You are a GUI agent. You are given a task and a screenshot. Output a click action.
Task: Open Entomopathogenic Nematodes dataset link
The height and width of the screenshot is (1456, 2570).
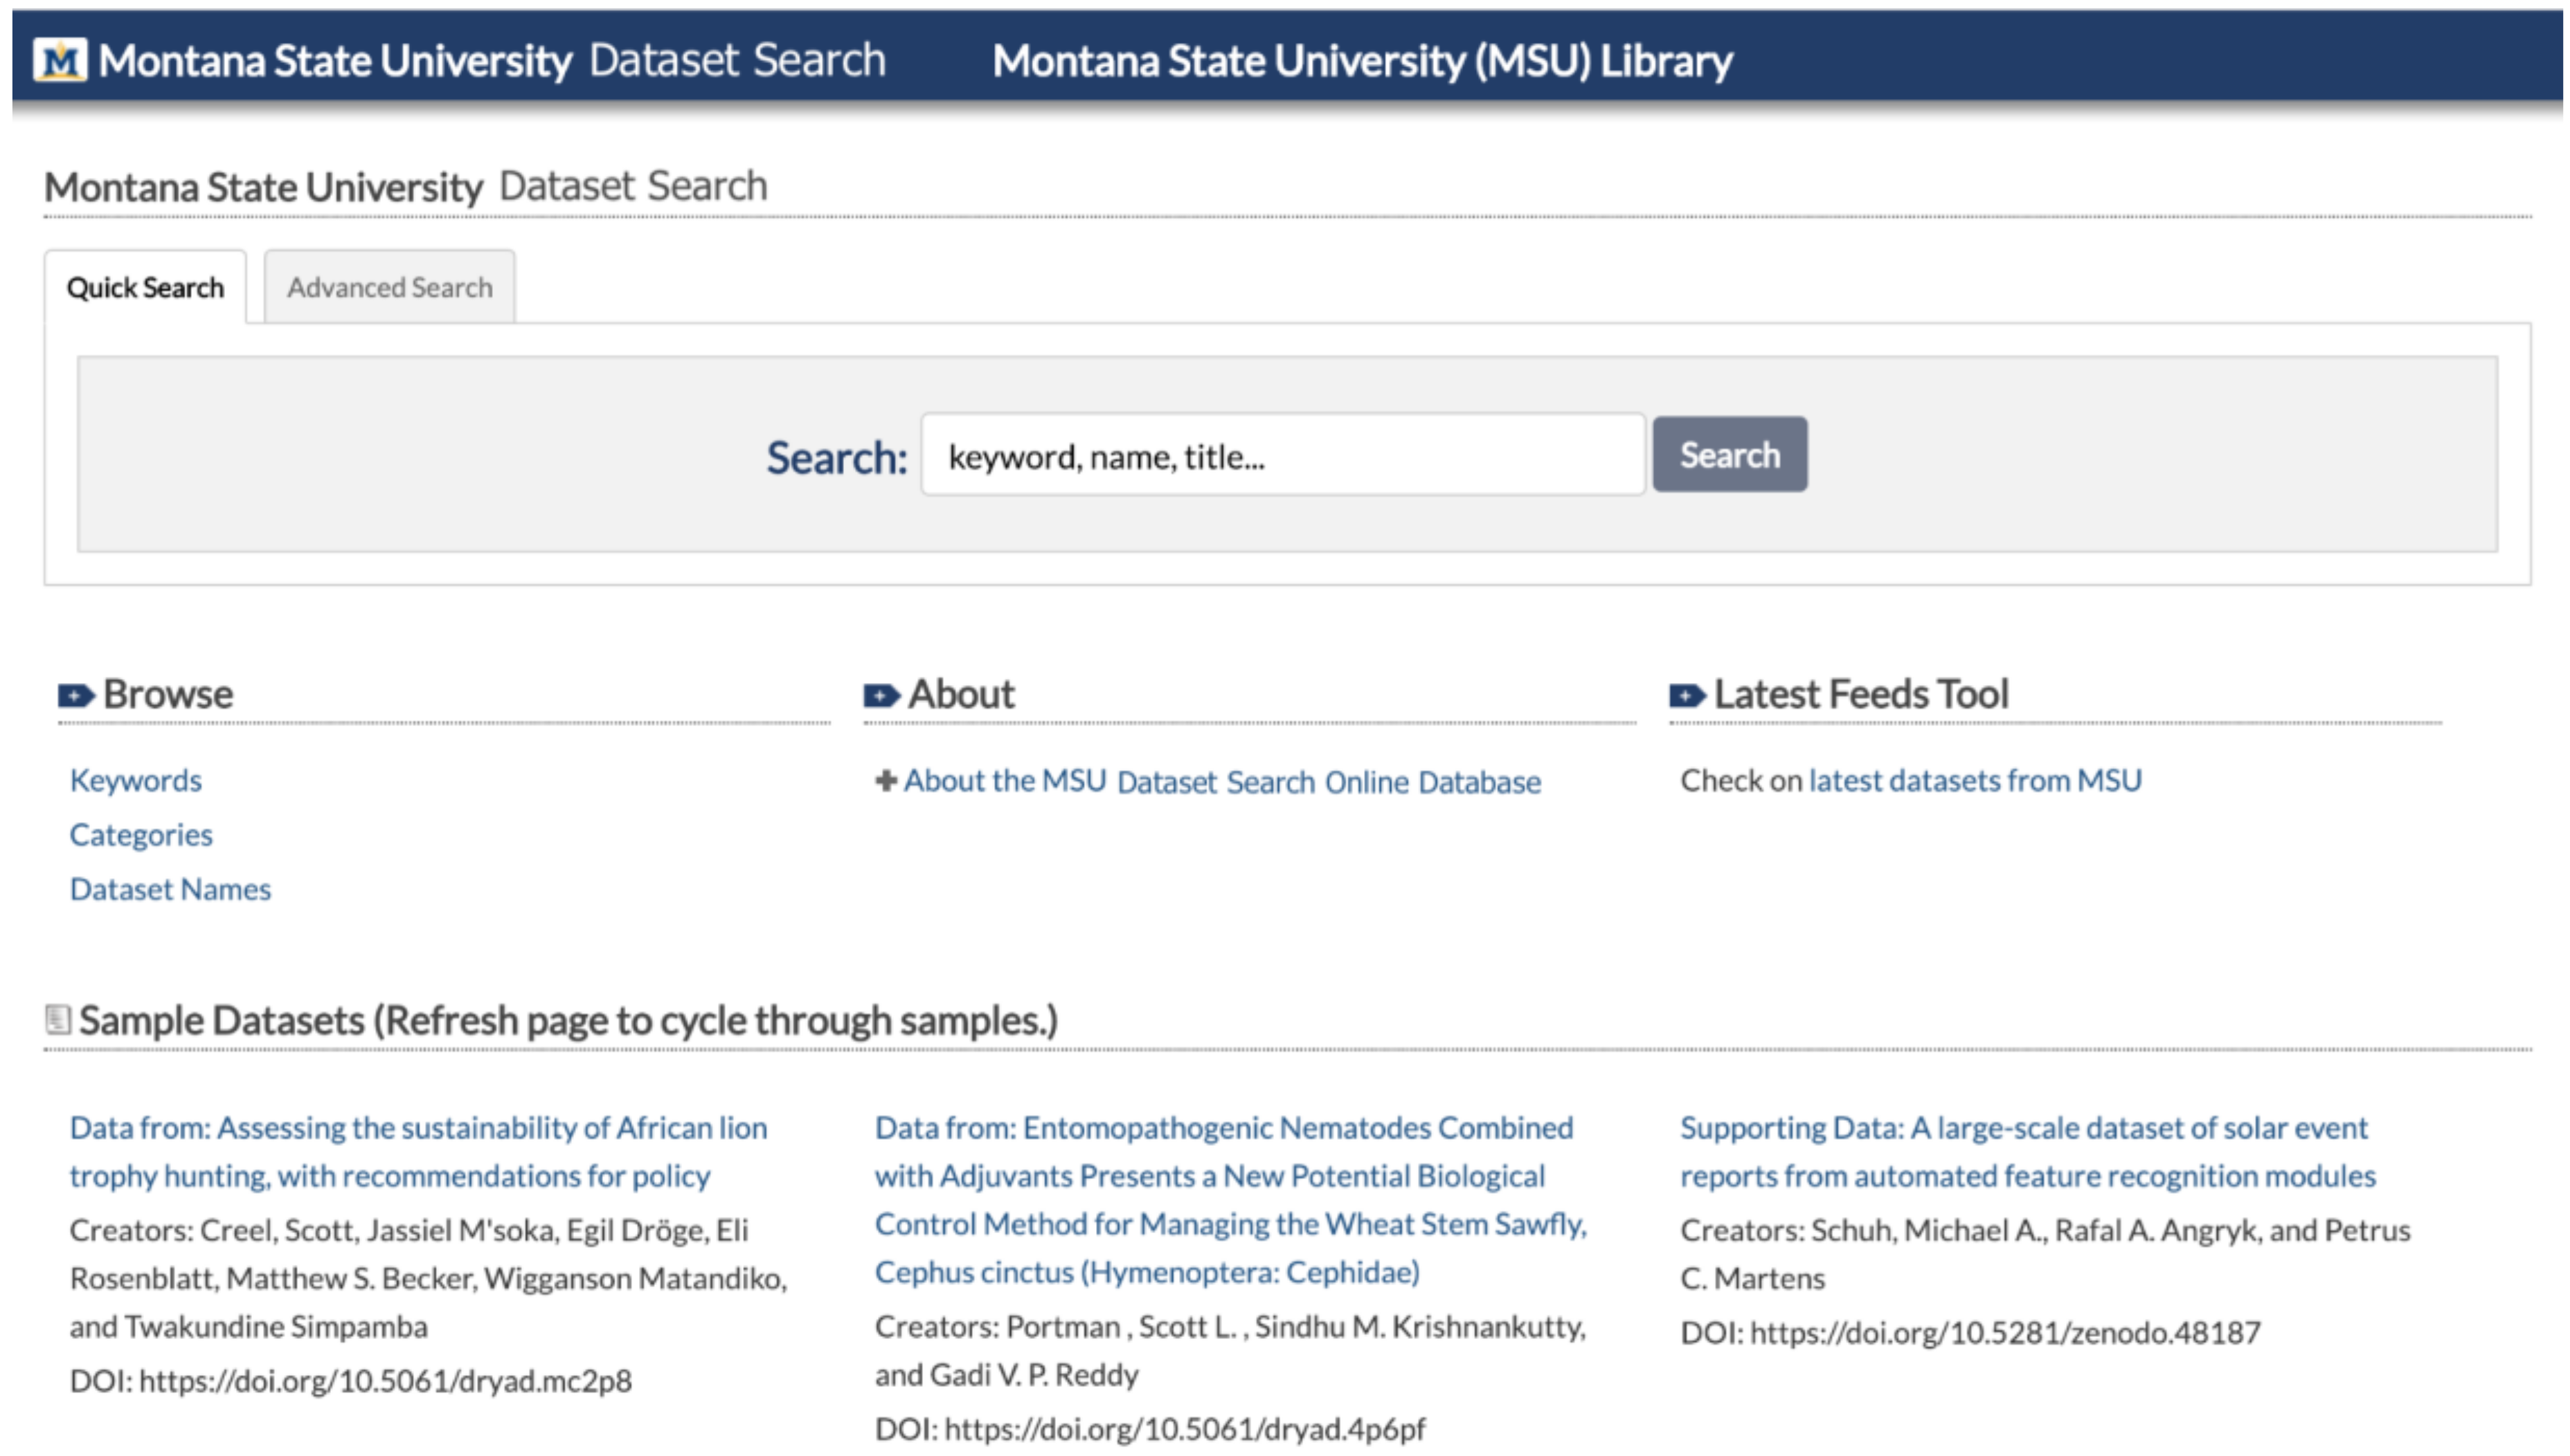click(1230, 1199)
